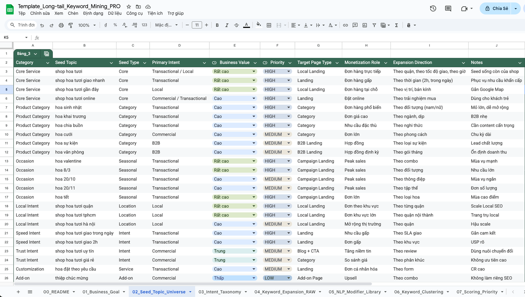Open the table view icon beside Bảng_3

tap(47, 54)
